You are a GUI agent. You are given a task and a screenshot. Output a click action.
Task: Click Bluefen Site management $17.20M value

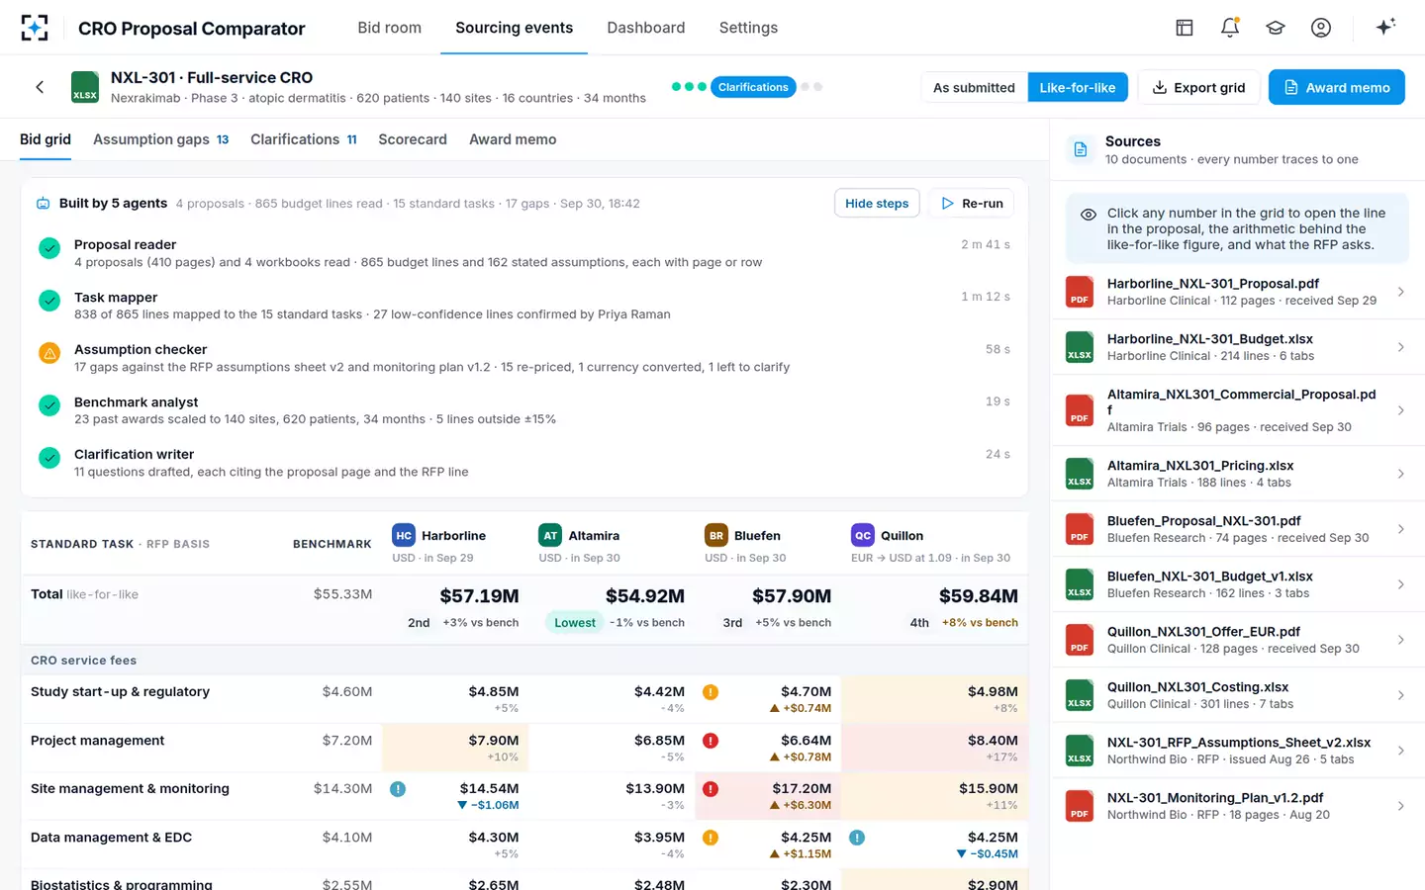pos(802,789)
